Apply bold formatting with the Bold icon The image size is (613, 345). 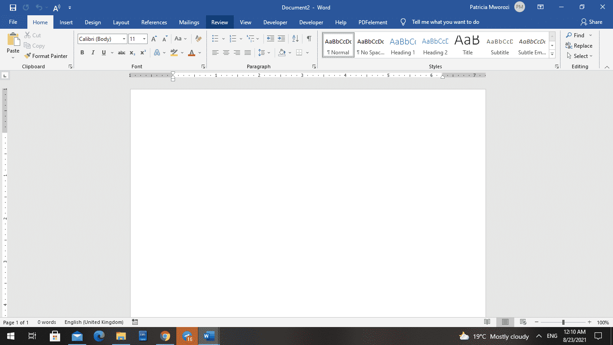point(82,53)
